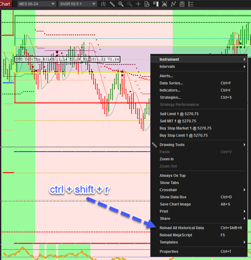Click the zoom in magnifier icon
Screen dimensions: 251x260
(x=121, y=4)
